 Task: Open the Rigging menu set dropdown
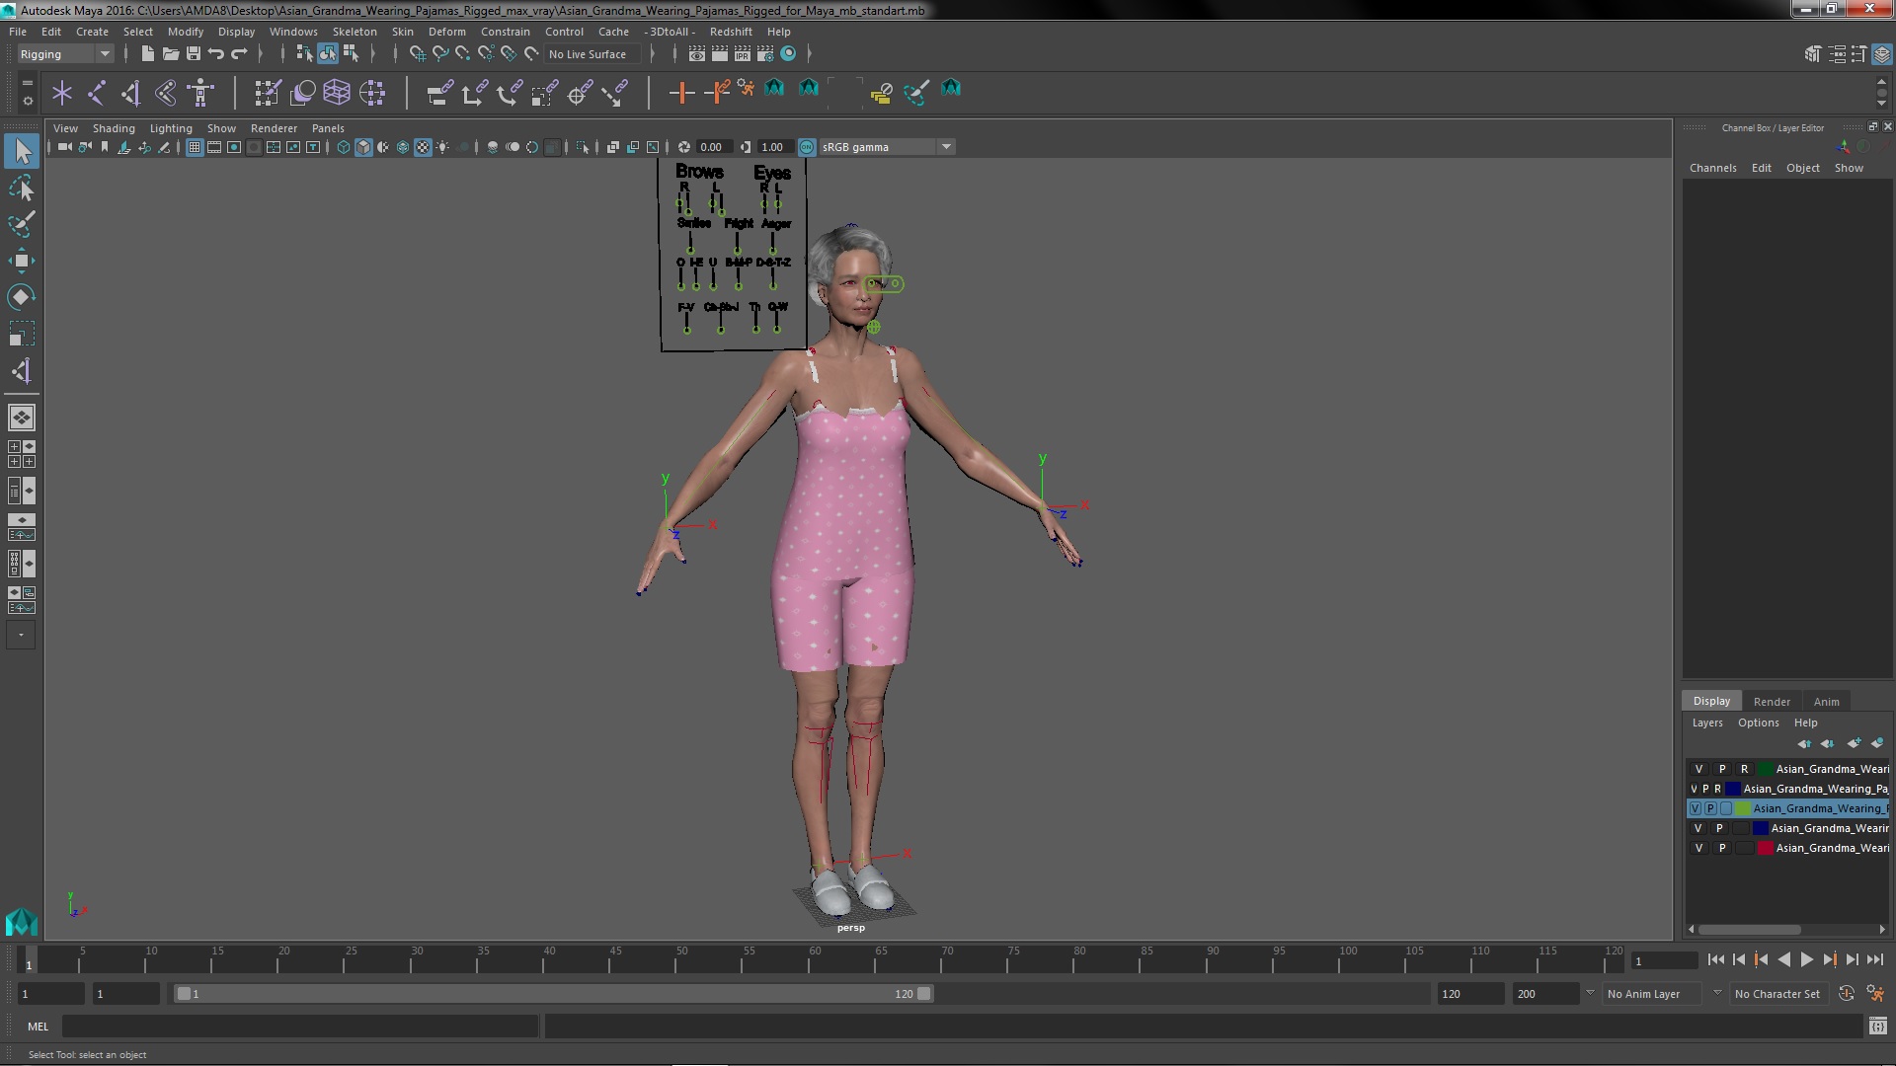tap(65, 54)
